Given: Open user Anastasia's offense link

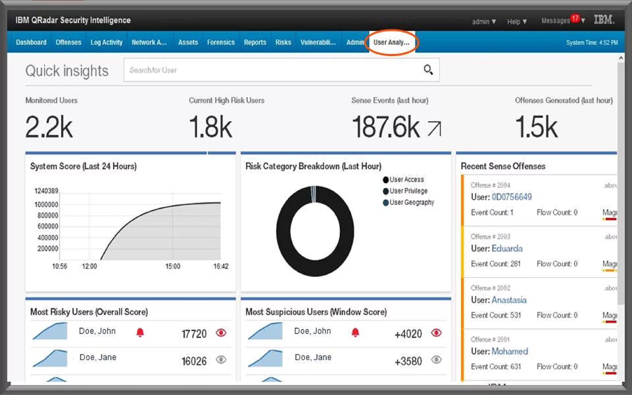Looking at the screenshot, I should pos(509,300).
